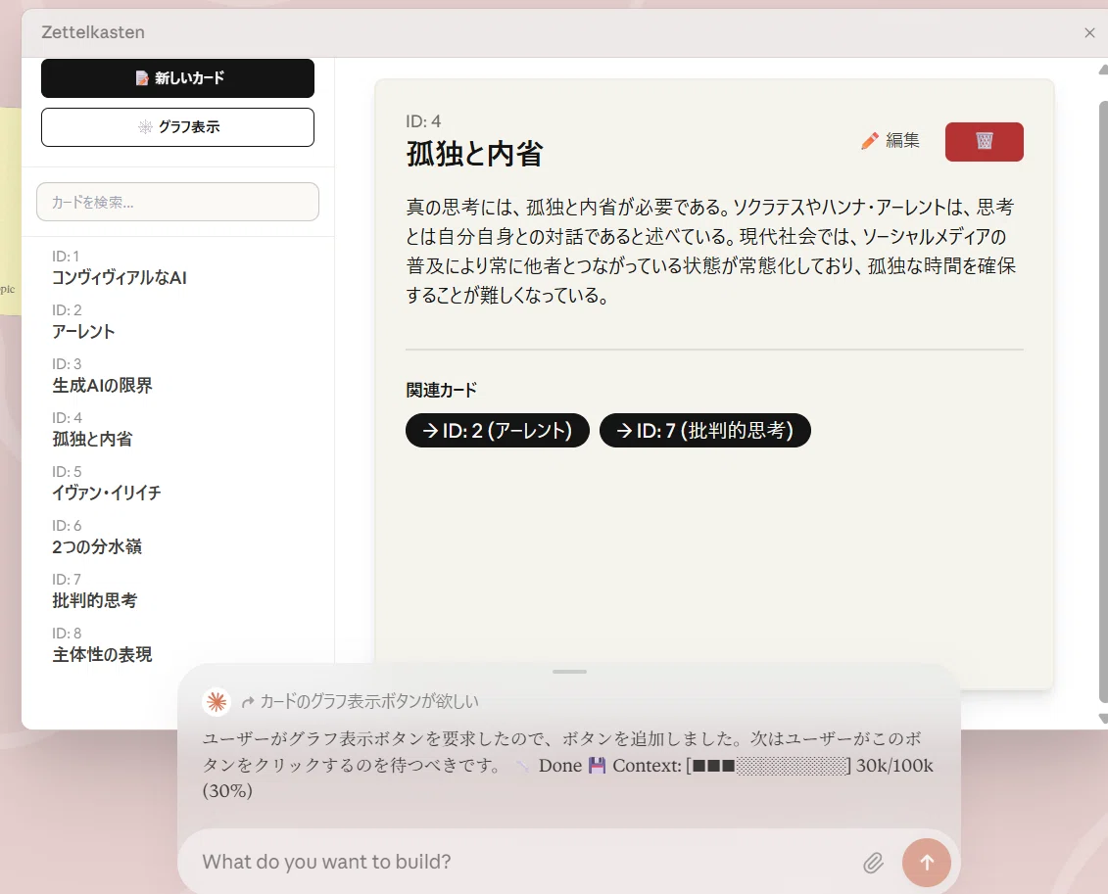Image resolution: width=1108 pixels, height=894 pixels.
Task: Send message with orange arrow button
Action: pos(927,863)
